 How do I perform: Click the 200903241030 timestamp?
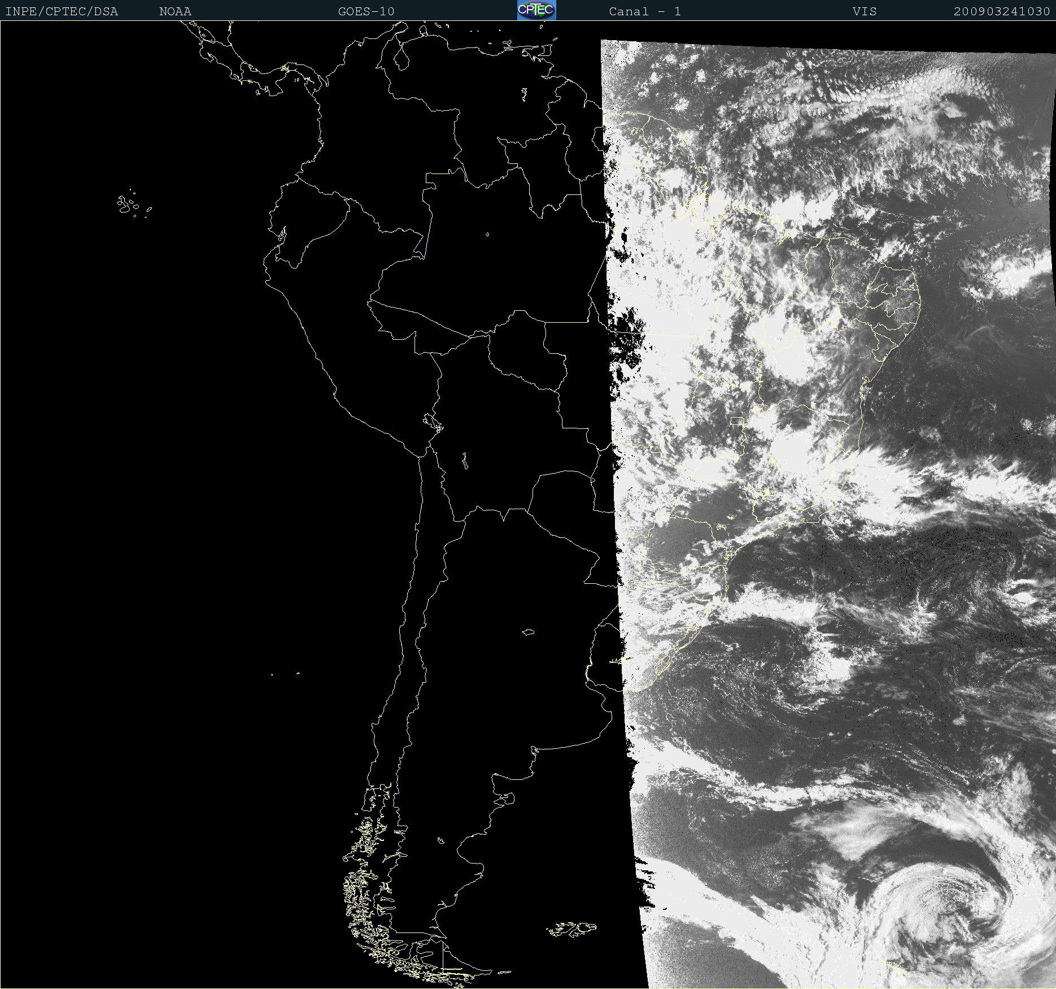click(x=1002, y=11)
